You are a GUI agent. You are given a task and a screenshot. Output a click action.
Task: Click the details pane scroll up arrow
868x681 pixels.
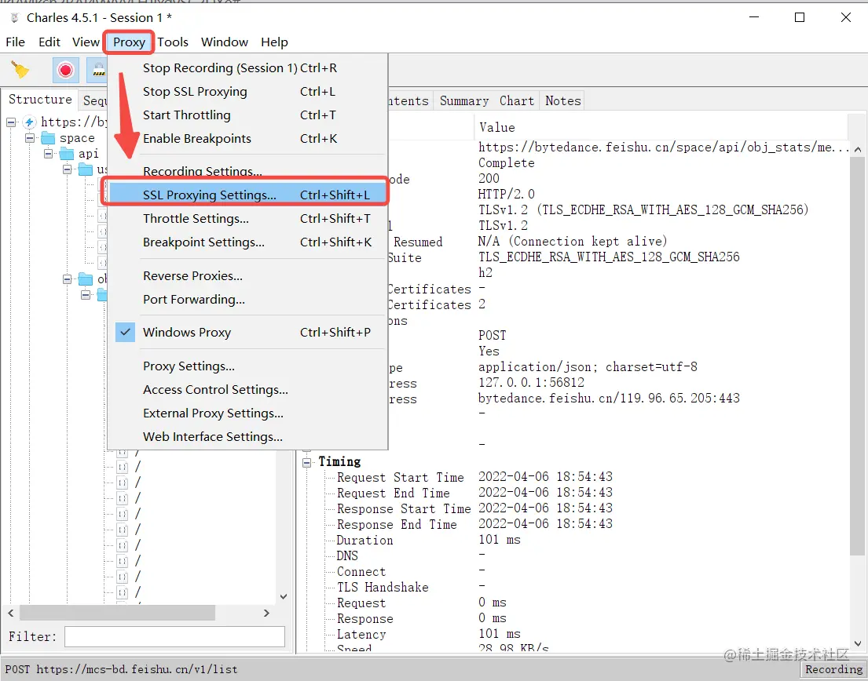pos(858,149)
